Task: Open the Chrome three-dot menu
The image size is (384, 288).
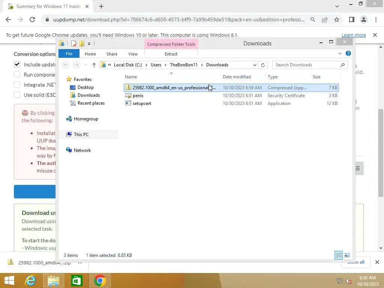Action: (x=376, y=19)
